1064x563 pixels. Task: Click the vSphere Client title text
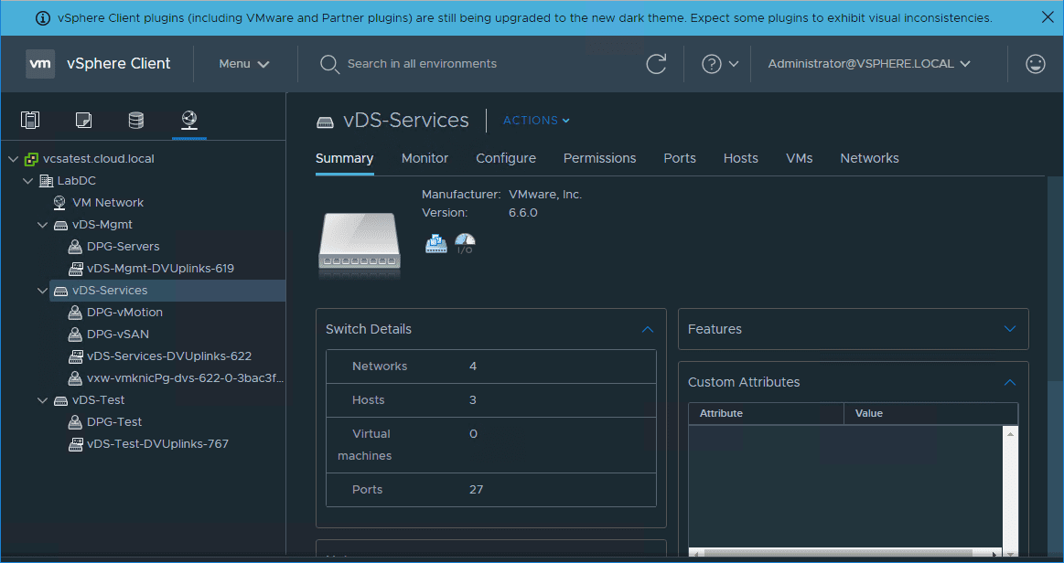click(119, 64)
